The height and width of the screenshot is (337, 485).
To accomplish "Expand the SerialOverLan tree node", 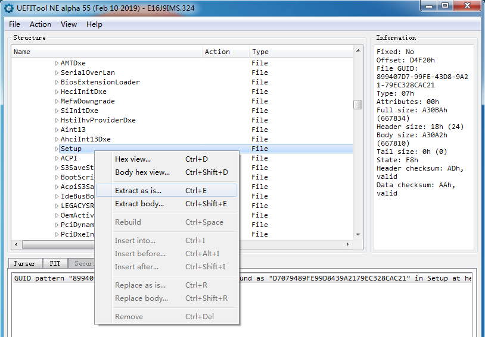I will click(57, 73).
